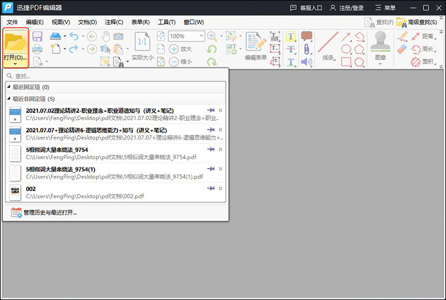This screenshot has height=300, width=446.
Task: Open the Undo history dropdown arrow
Action: click(83, 36)
